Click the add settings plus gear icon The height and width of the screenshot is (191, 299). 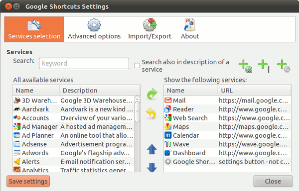pos(284,66)
